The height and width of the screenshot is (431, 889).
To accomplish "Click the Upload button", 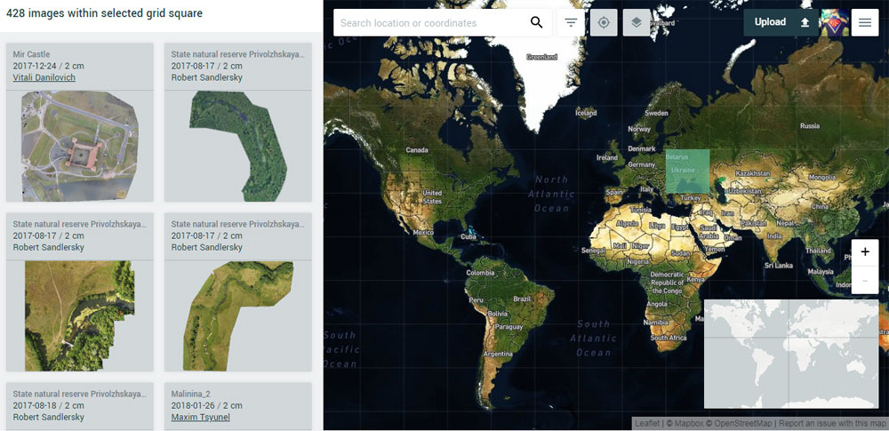I will point(781,22).
